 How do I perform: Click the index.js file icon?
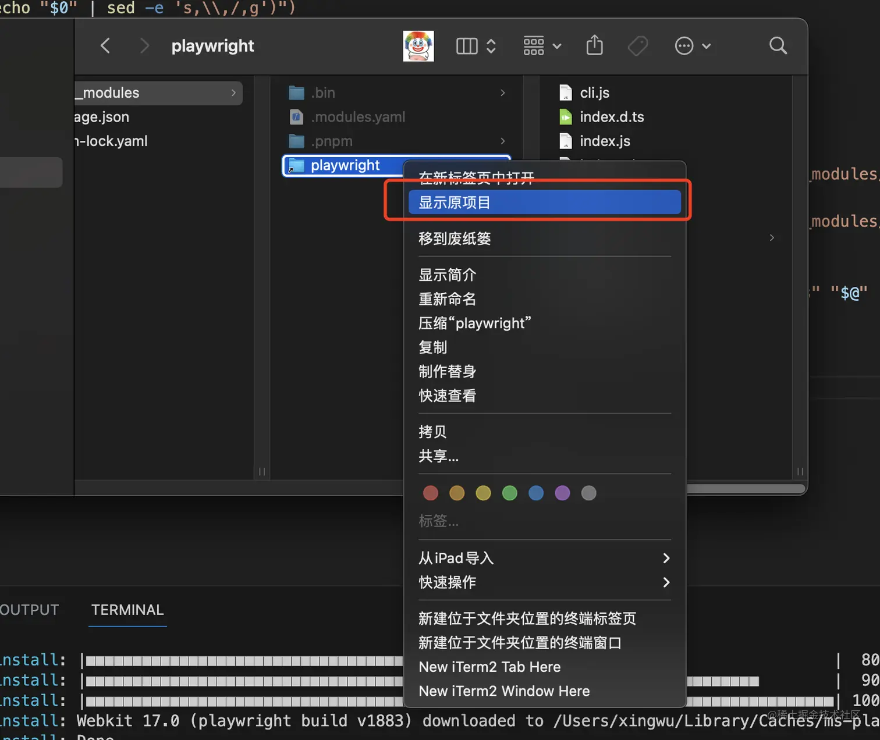click(x=566, y=141)
